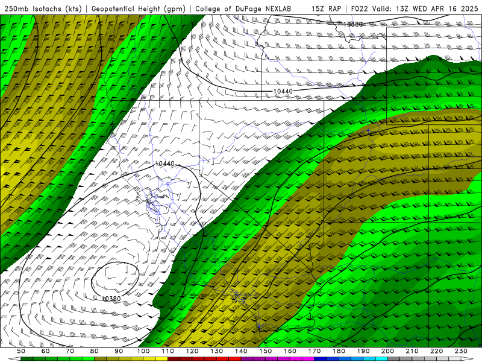482x362 pixels.
Task: Select the bright magenta swatch just before 170
Action: pyautogui.click(x=308, y=359)
